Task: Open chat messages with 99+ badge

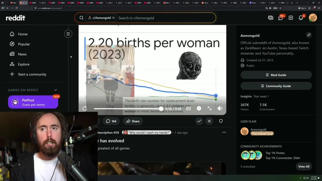Action: click(281, 18)
